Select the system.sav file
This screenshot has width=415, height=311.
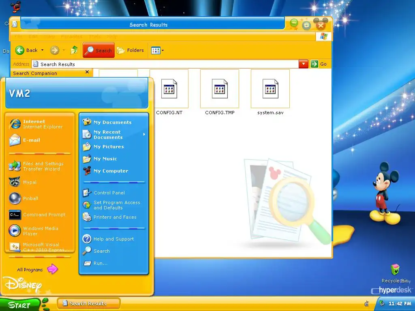coord(270,93)
